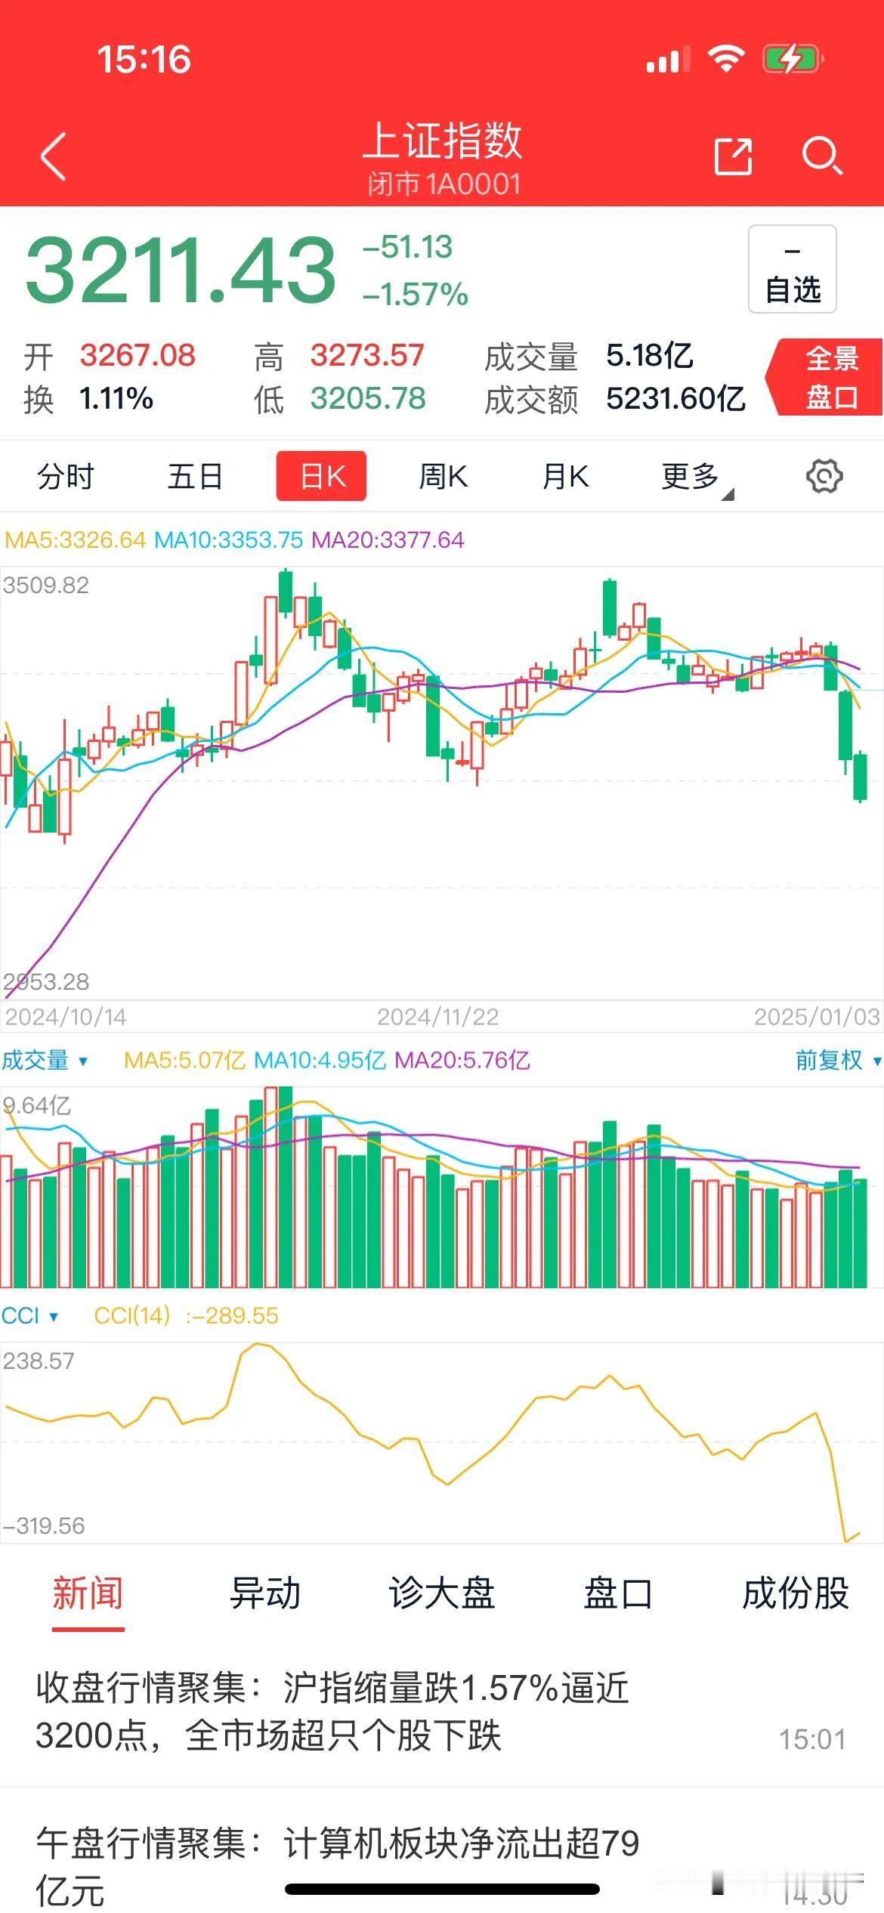Open the 成份股 tab
Viewport: 884px width, 1913px height.
click(796, 1593)
